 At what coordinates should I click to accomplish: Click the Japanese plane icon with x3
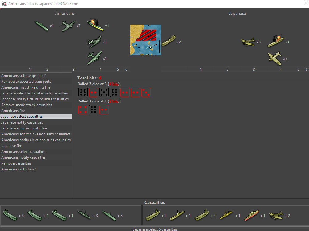click(248, 42)
